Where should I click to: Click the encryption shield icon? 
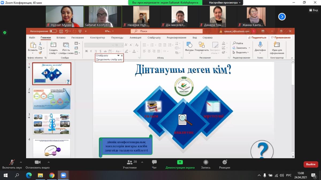[x=5, y=33]
